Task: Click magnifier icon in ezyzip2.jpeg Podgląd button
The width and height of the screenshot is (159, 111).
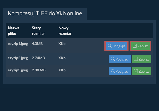Action: coord(113,59)
